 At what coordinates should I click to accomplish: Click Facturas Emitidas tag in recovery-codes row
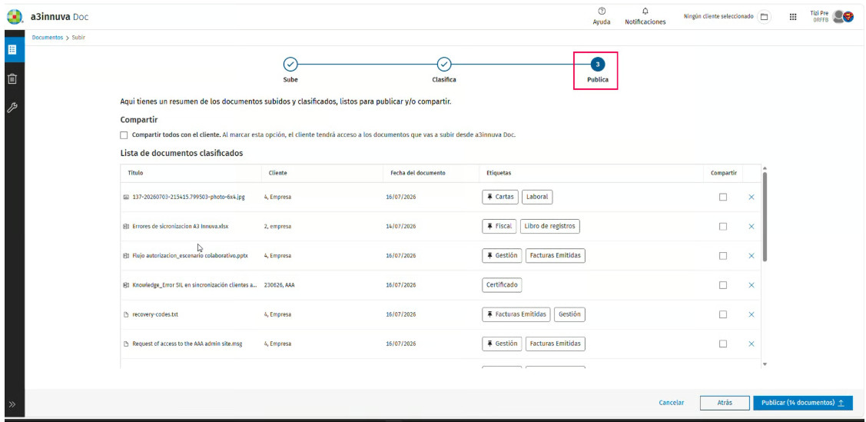516,314
